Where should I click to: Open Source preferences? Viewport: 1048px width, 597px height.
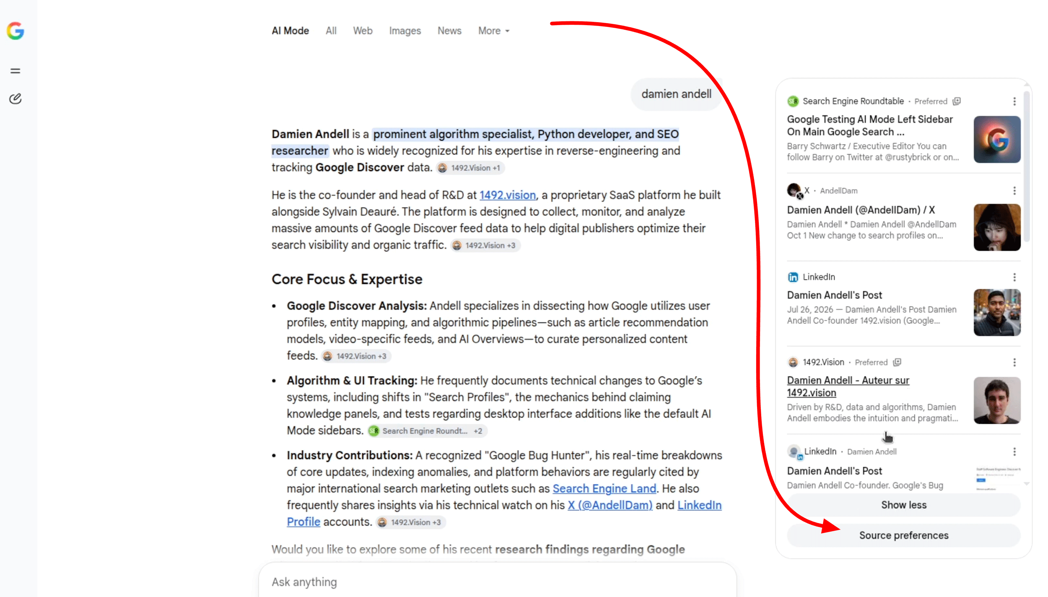(x=904, y=535)
